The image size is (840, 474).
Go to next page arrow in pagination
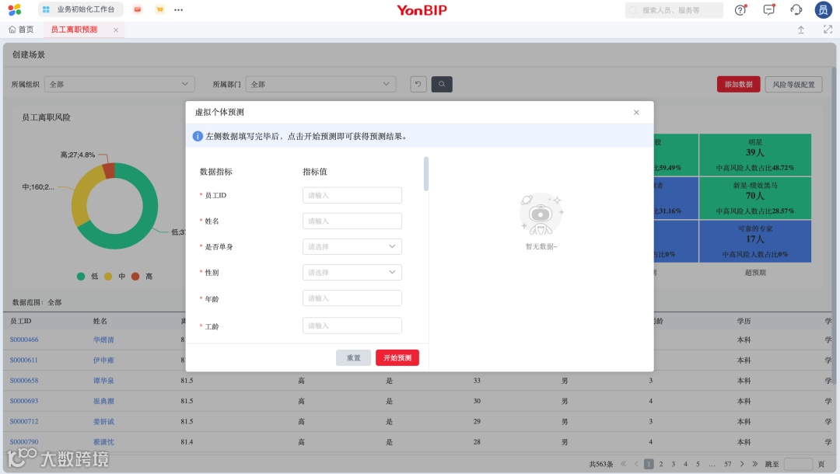click(742, 464)
